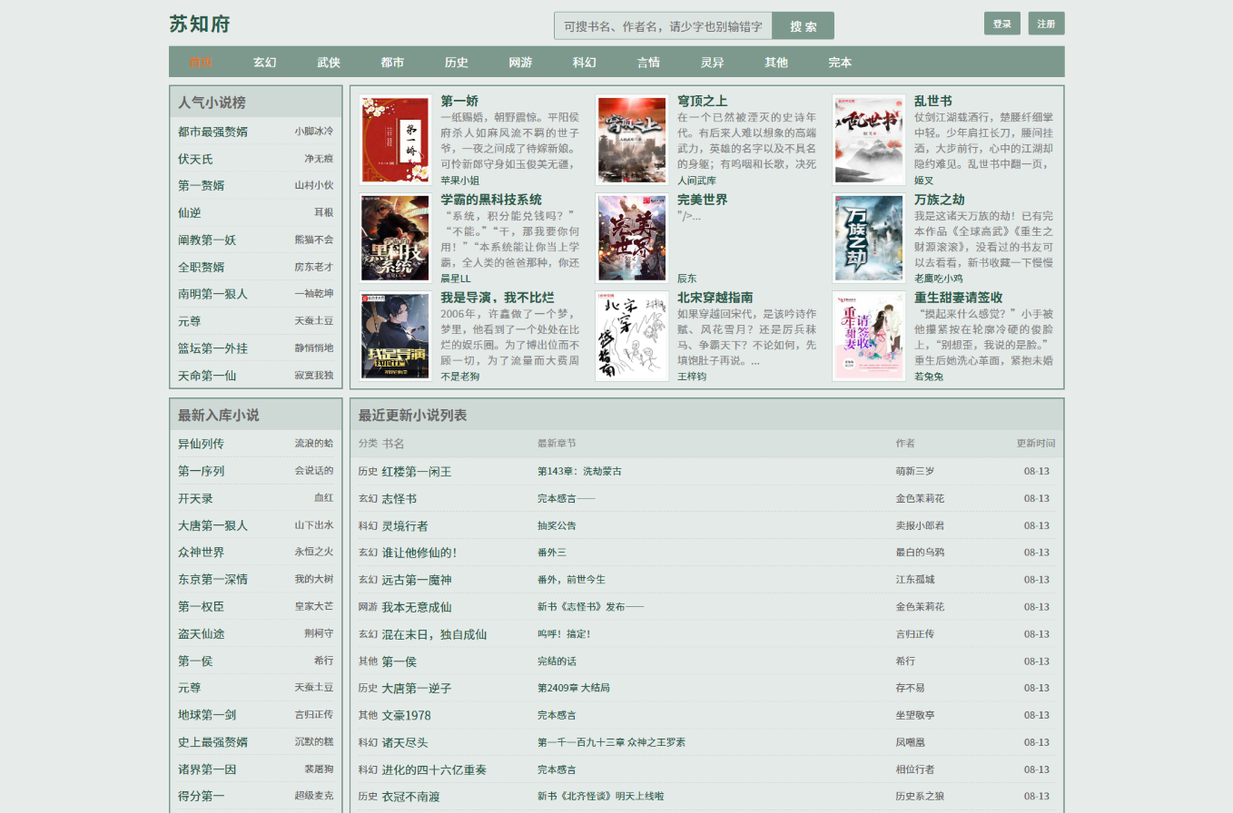Open the 穹顶之上 book cover image

click(632, 140)
